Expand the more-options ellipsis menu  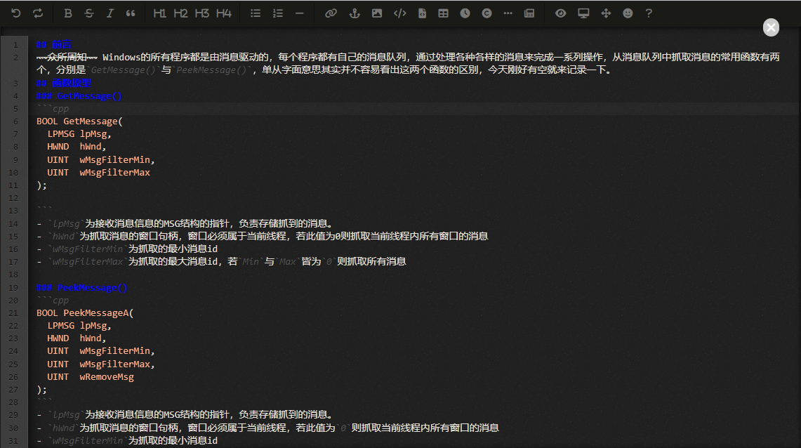click(x=508, y=13)
